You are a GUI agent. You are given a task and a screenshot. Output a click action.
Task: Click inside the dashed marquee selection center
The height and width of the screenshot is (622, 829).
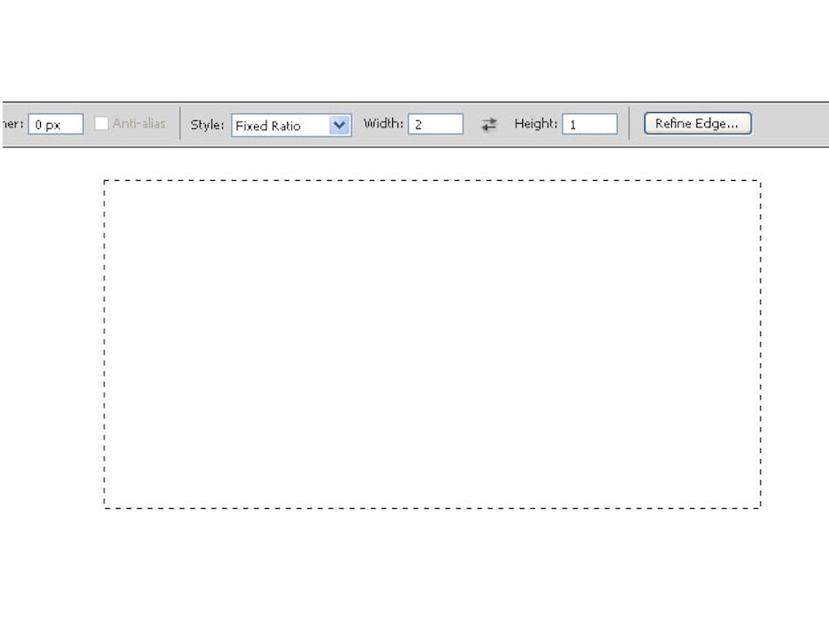pos(432,344)
